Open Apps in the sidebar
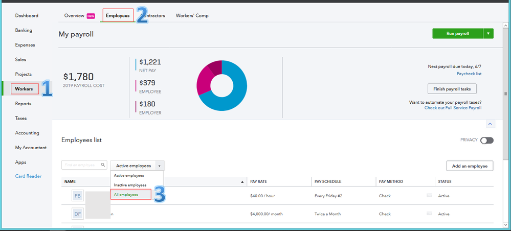 (x=20, y=162)
